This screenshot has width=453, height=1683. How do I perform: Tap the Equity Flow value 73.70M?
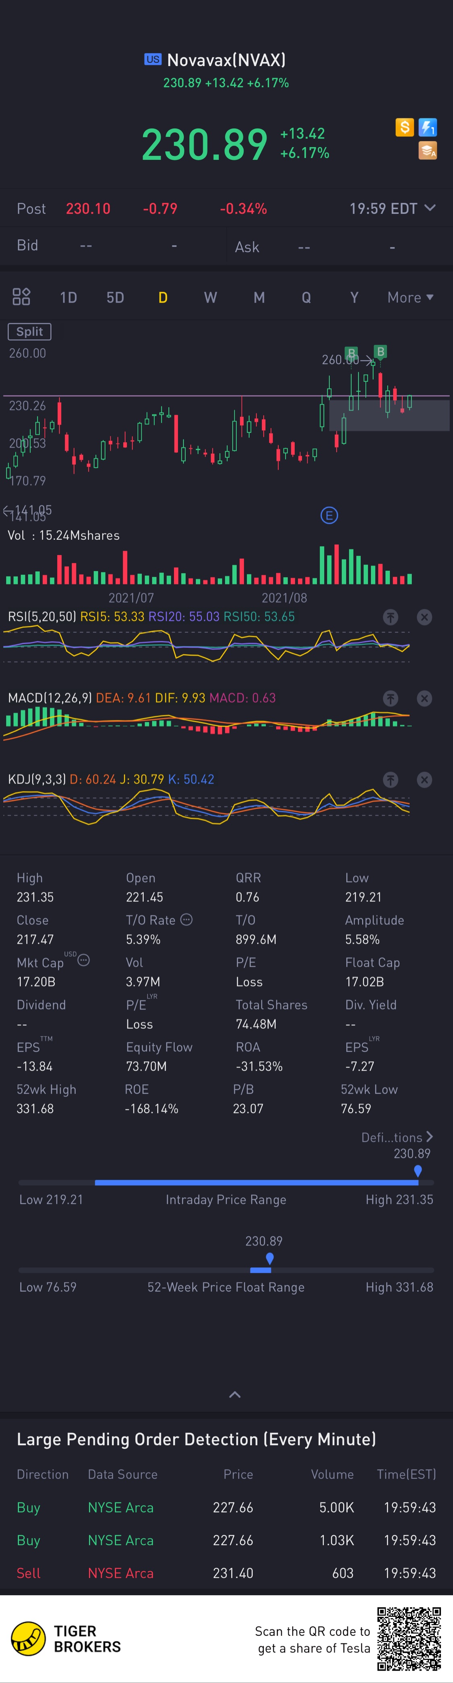146,1066
